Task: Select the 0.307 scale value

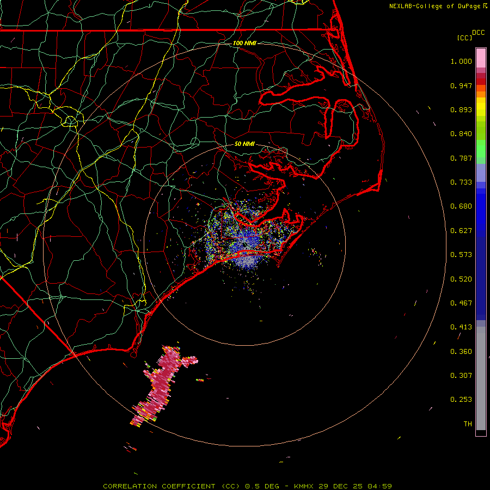Action: tap(461, 376)
